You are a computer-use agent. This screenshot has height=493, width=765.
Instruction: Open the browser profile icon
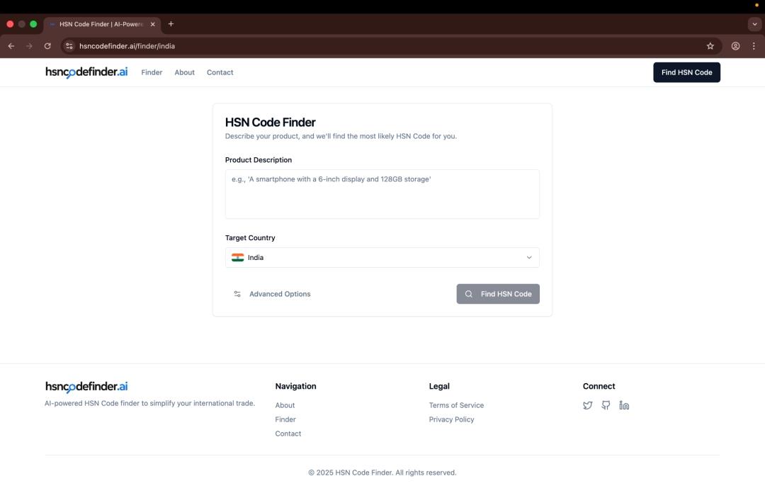click(x=735, y=46)
